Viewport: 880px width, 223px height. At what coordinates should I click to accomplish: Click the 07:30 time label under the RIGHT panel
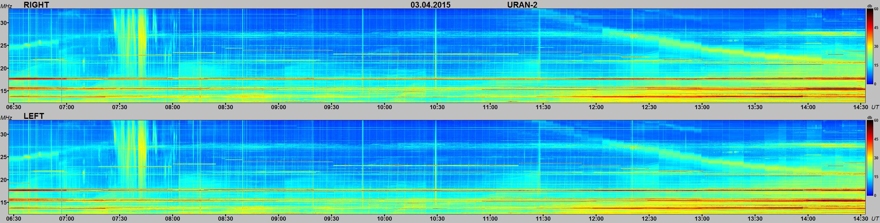click(x=119, y=107)
